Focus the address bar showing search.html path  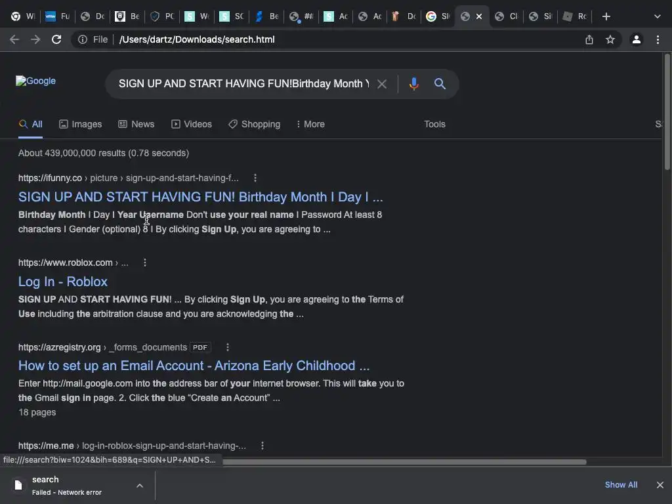click(197, 39)
